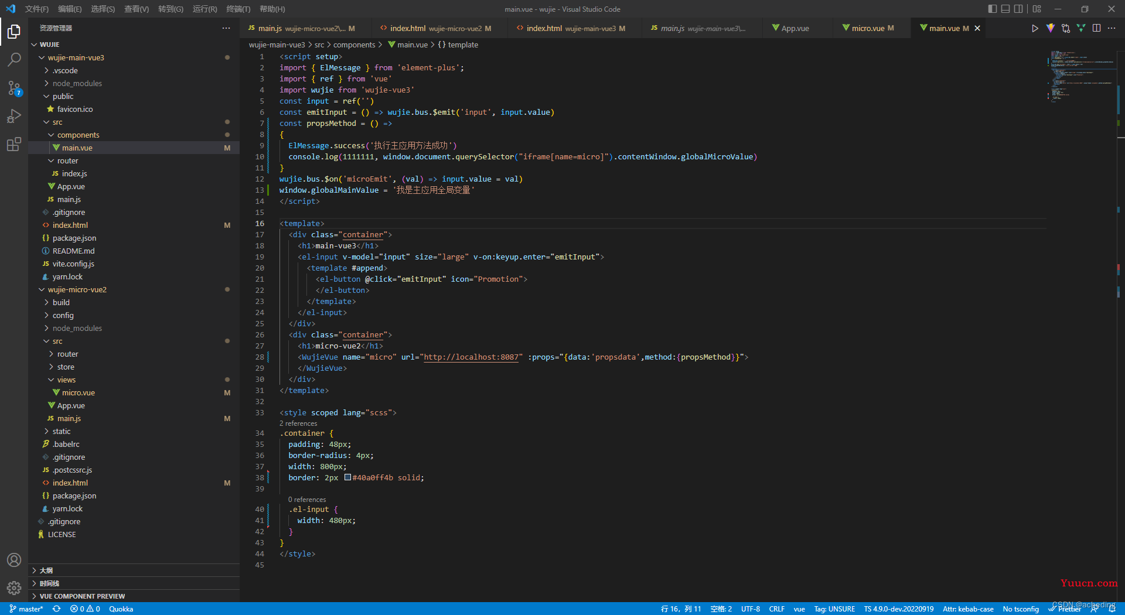
Task: Collapse the wujie-micro-vue2 folder
Action: [x=42, y=289]
